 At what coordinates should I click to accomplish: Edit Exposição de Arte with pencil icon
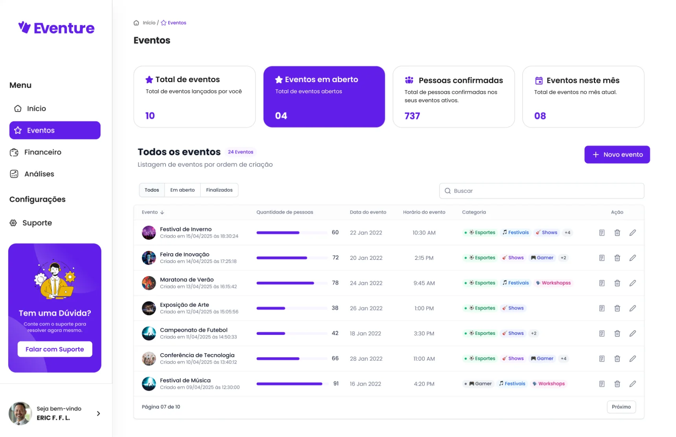click(x=632, y=308)
